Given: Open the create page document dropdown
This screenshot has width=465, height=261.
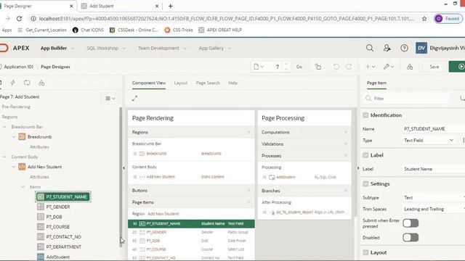Looking at the screenshot, I should [x=259, y=67].
